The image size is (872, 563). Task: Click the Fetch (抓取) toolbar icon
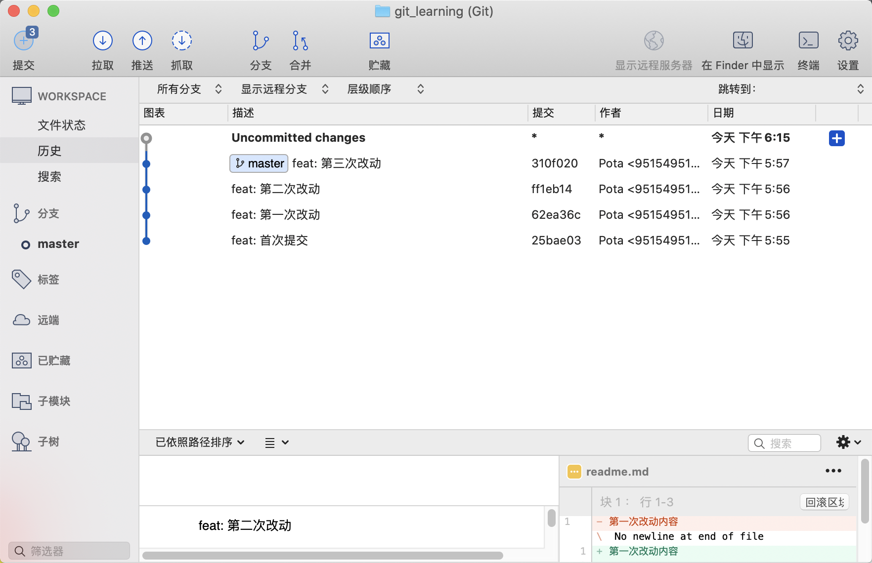[182, 40]
